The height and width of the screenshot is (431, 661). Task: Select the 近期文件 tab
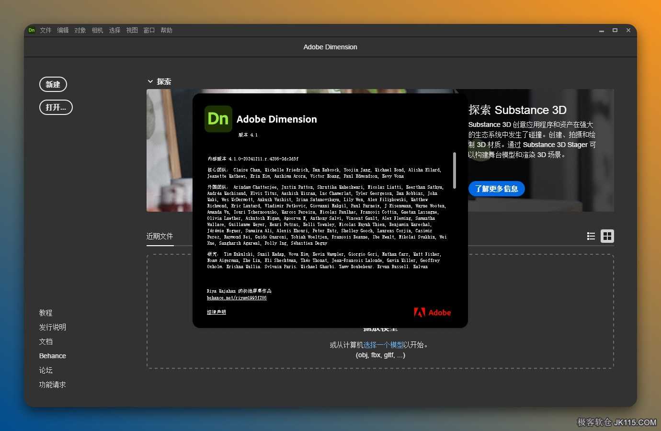pyautogui.click(x=160, y=236)
